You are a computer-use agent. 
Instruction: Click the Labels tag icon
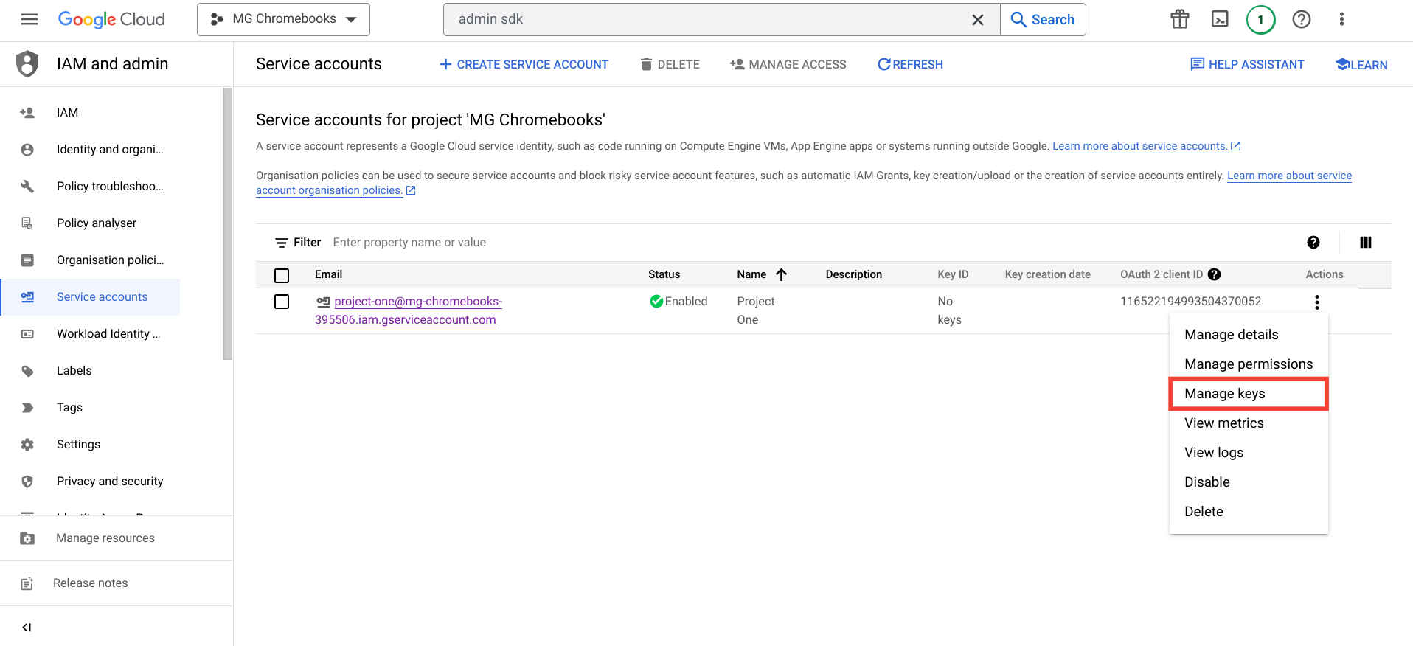pyautogui.click(x=27, y=371)
